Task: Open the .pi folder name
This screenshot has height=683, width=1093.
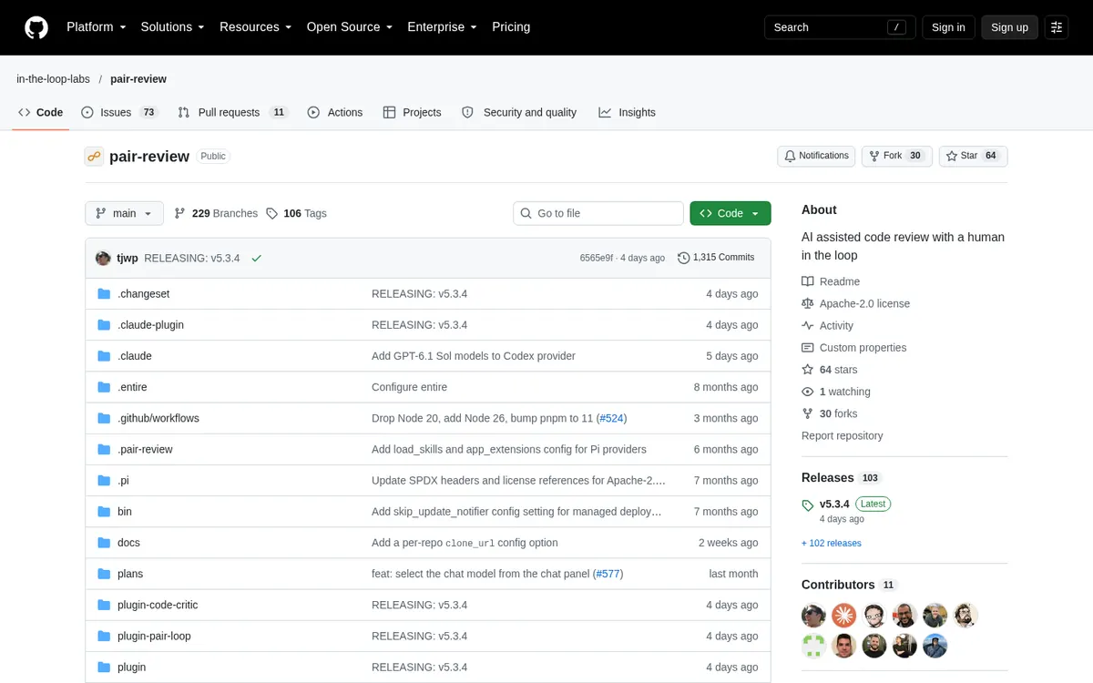Action: [123, 481]
